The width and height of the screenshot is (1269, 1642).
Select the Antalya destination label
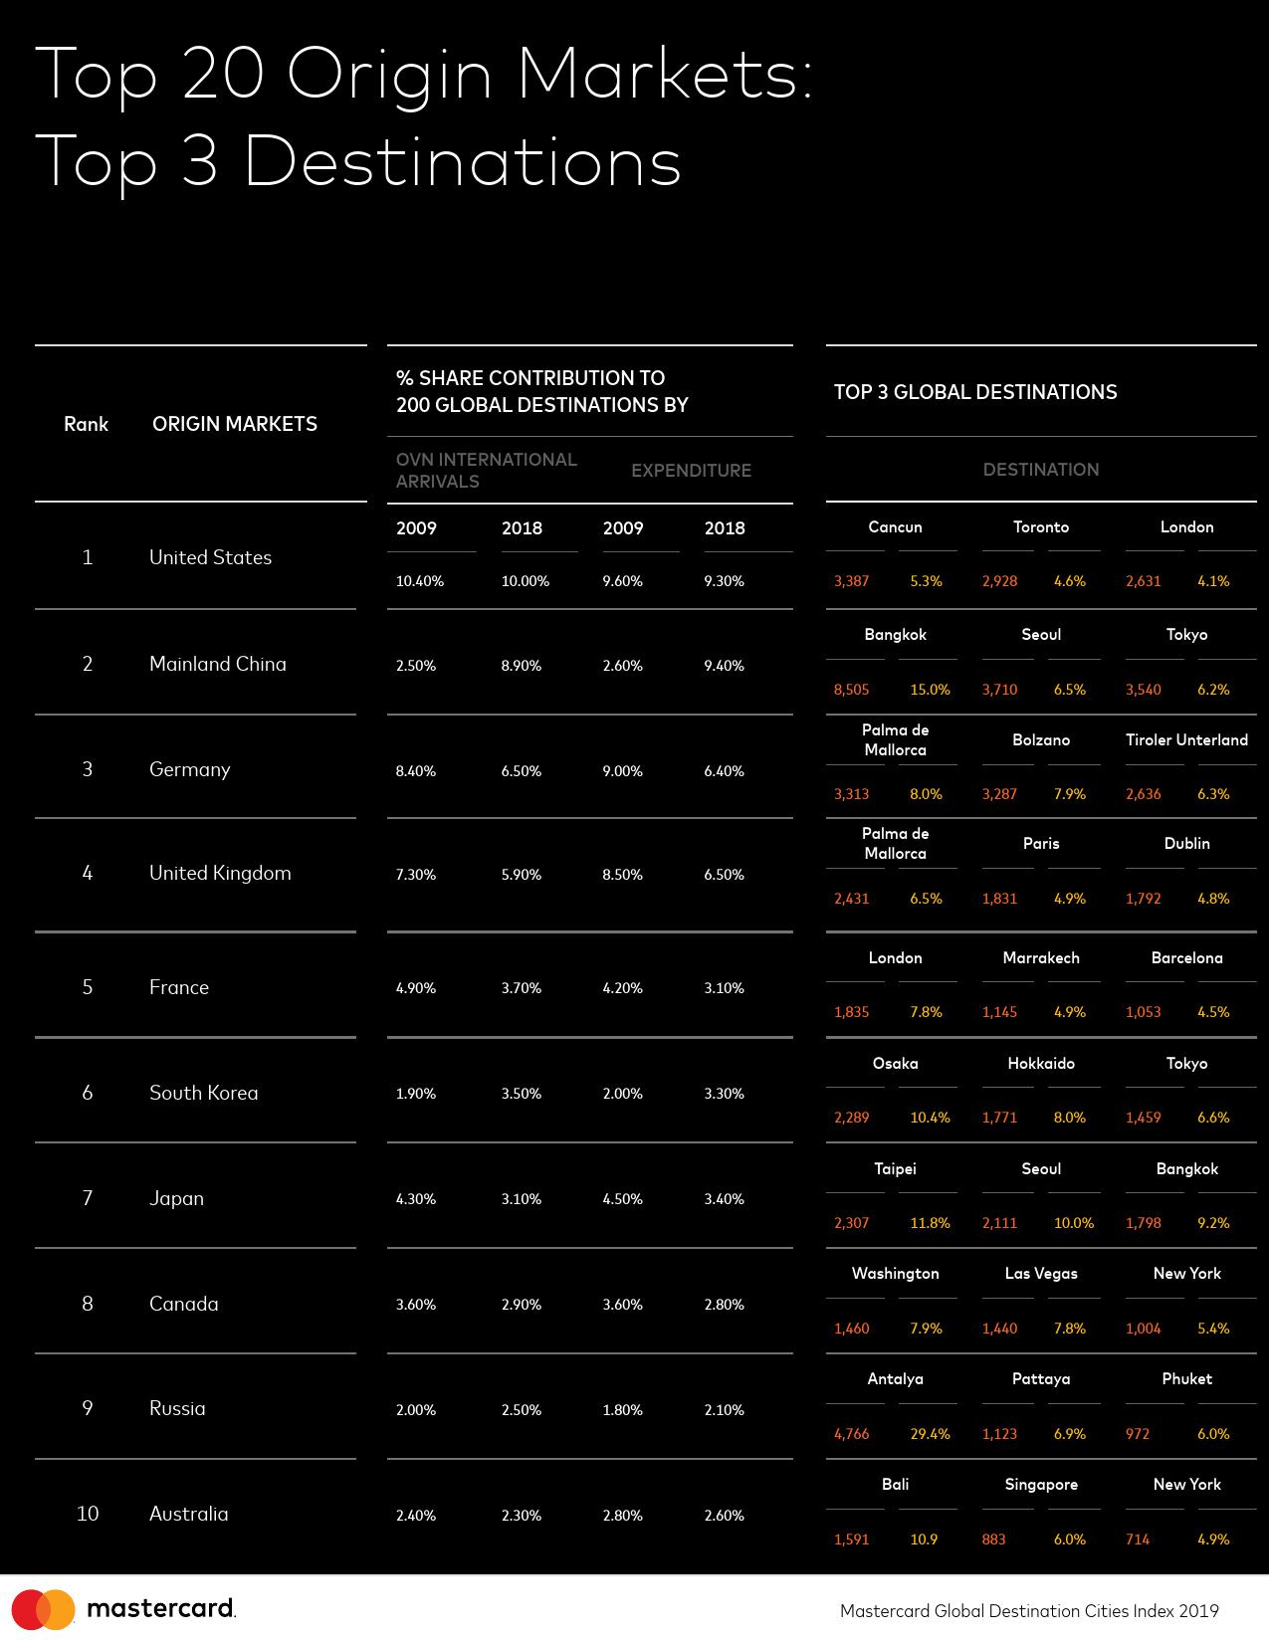tap(895, 1379)
